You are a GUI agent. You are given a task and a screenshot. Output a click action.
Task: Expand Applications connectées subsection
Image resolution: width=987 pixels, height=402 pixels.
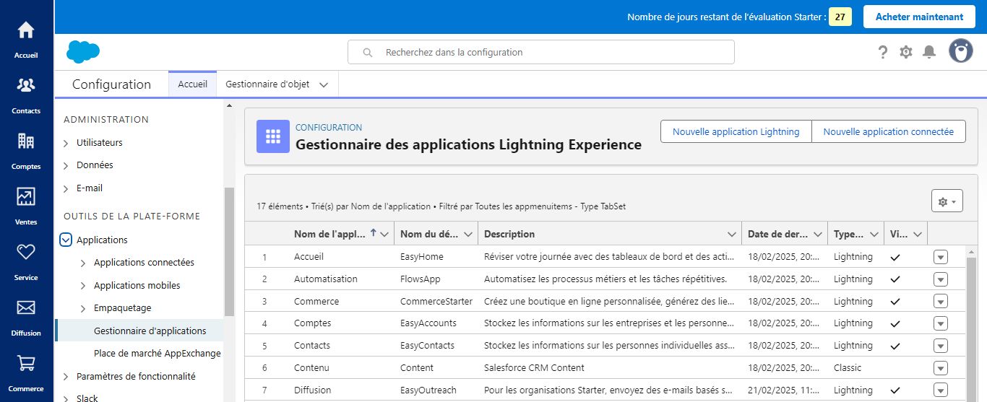83,263
